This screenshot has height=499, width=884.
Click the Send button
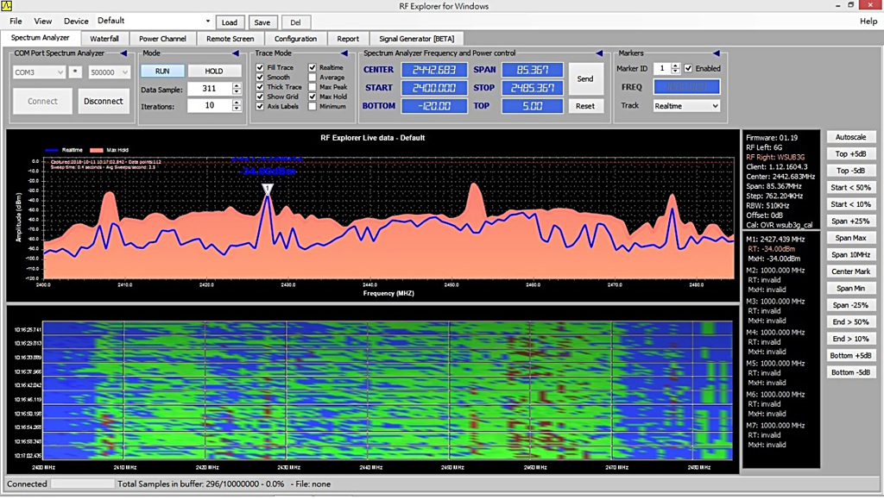[x=585, y=78]
